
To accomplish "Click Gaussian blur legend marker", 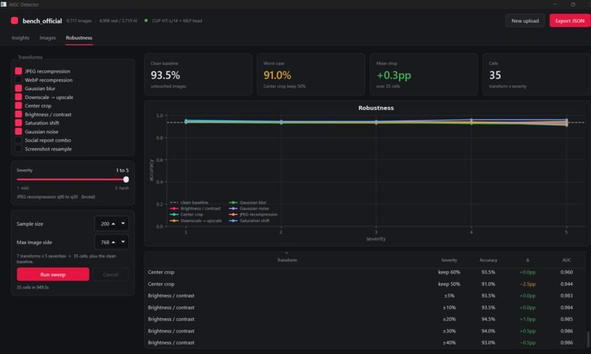I will point(233,202).
